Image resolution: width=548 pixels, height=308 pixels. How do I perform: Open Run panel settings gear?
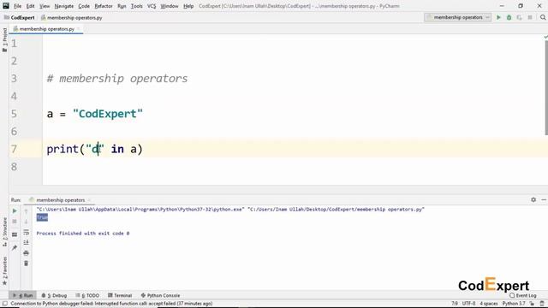[x=533, y=199]
